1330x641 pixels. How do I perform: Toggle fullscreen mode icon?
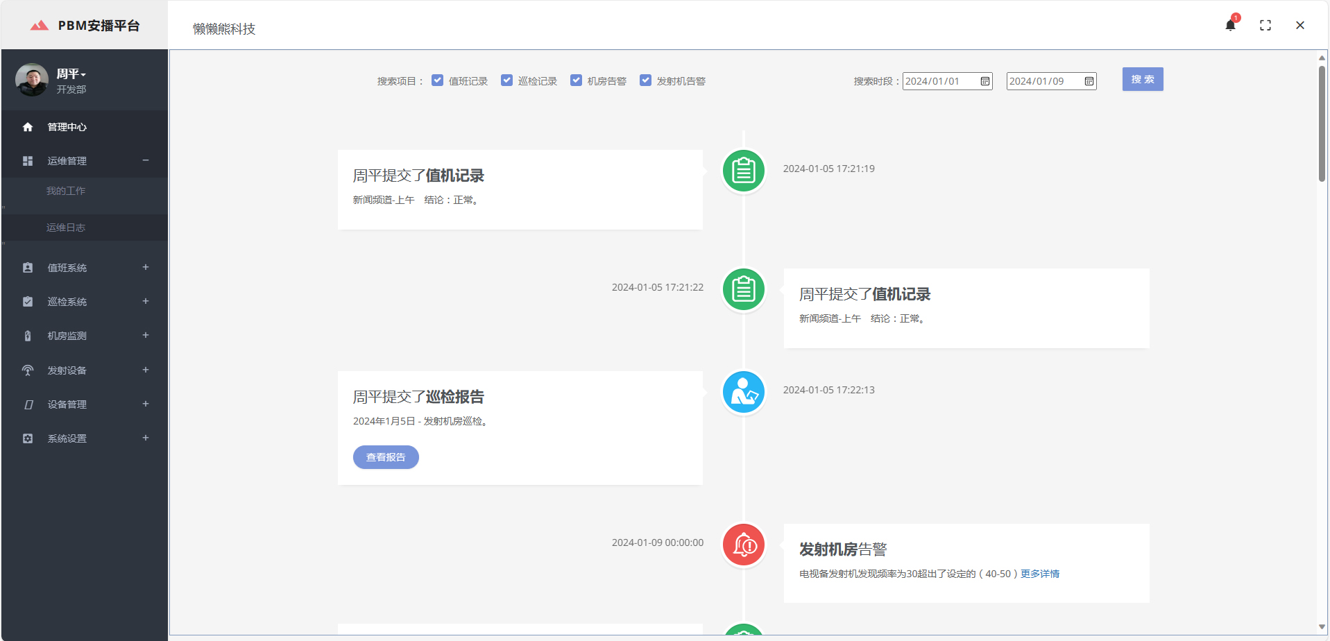coord(1265,26)
